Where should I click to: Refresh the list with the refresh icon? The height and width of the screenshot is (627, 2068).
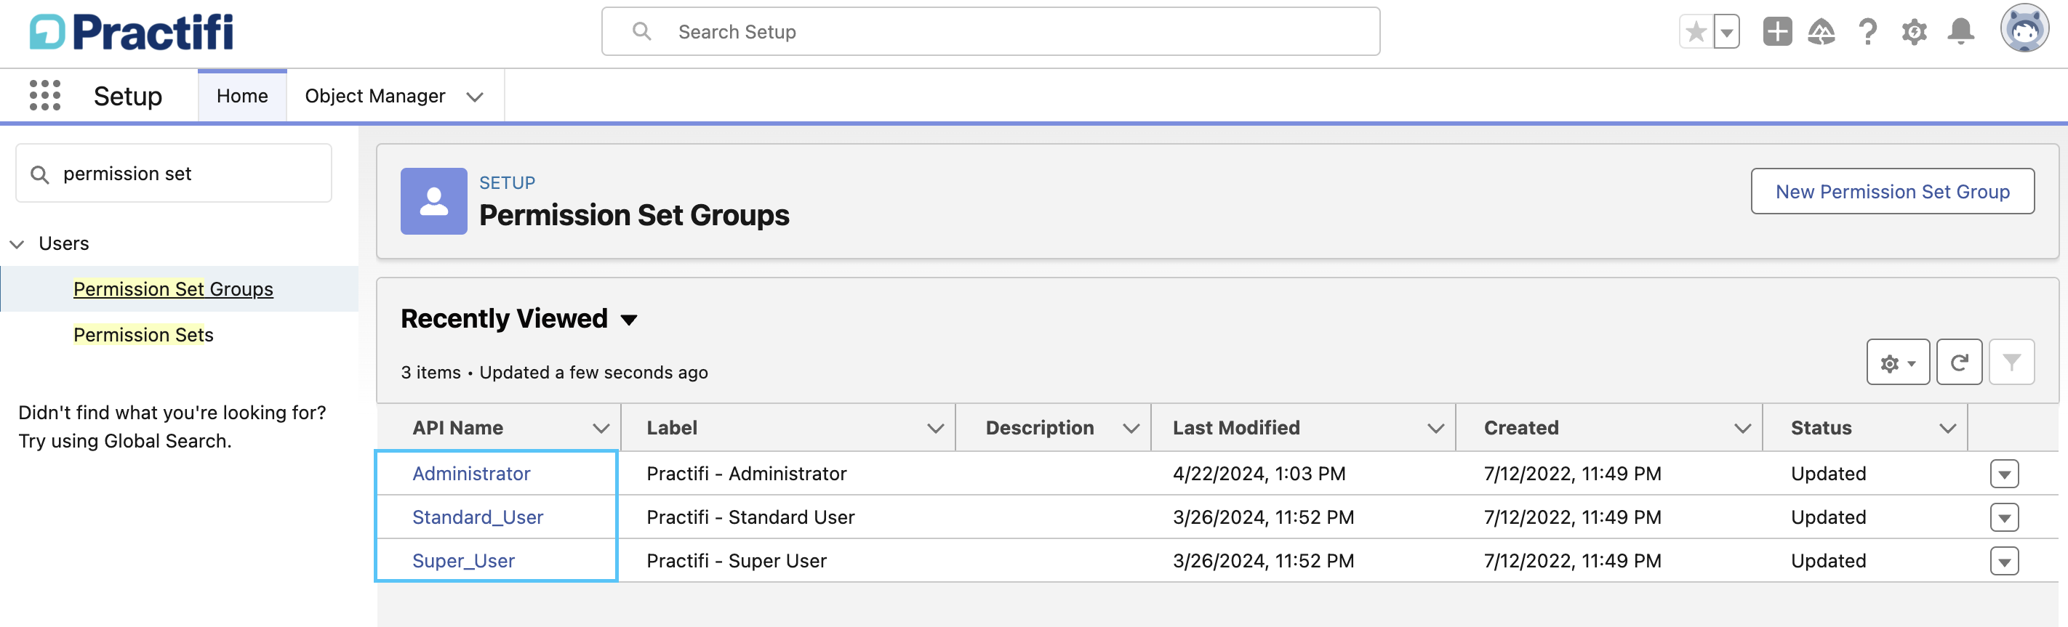(1959, 363)
